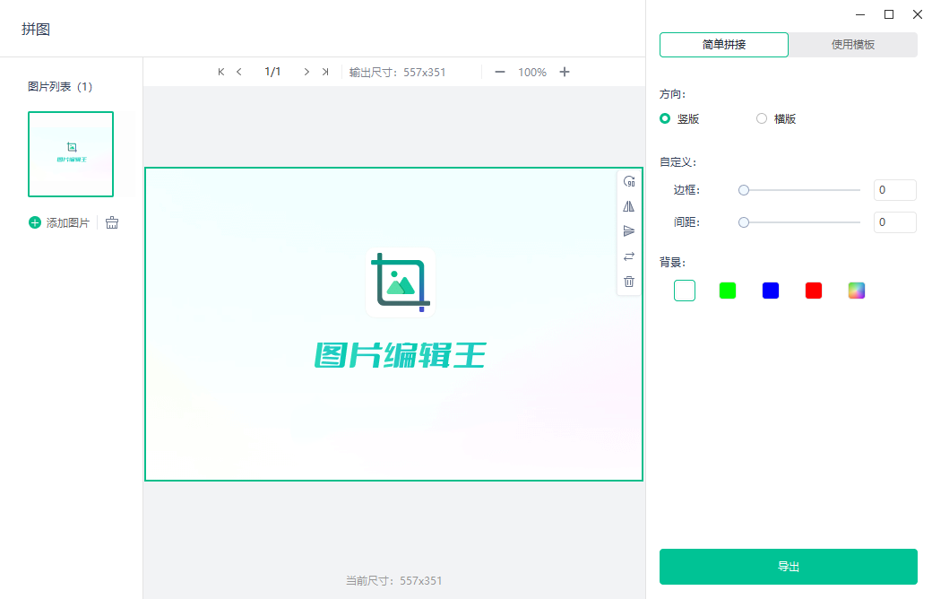Screen dimensions: 932x599
Task: Open the custom gradient color picker swatch
Action: (857, 291)
